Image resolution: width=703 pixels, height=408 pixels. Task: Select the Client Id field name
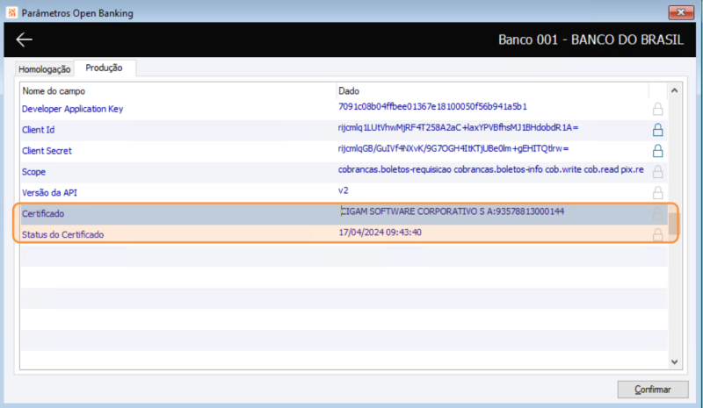[39, 130]
